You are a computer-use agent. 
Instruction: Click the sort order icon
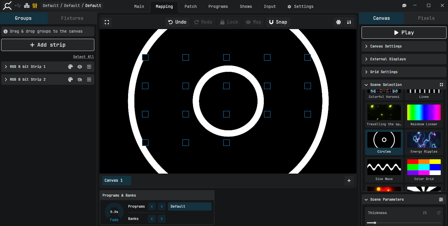(x=349, y=22)
